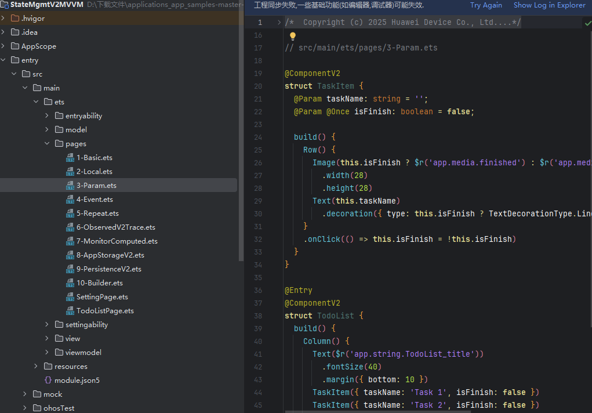Image resolution: width=592 pixels, height=413 pixels.
Task: Expand the view folder arrow
Action: pos(47,339)
